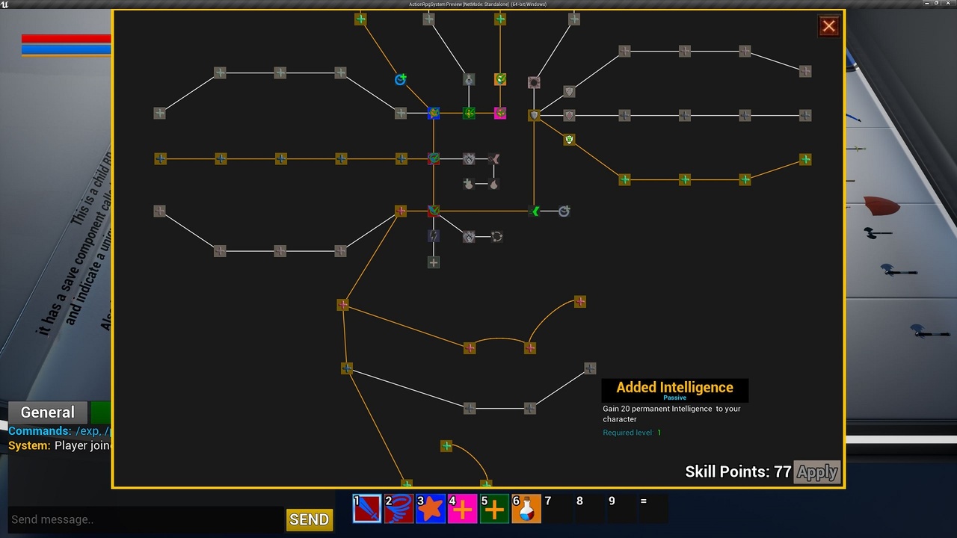Select the pink plus skill in slot 4

(x=463, y=509)
